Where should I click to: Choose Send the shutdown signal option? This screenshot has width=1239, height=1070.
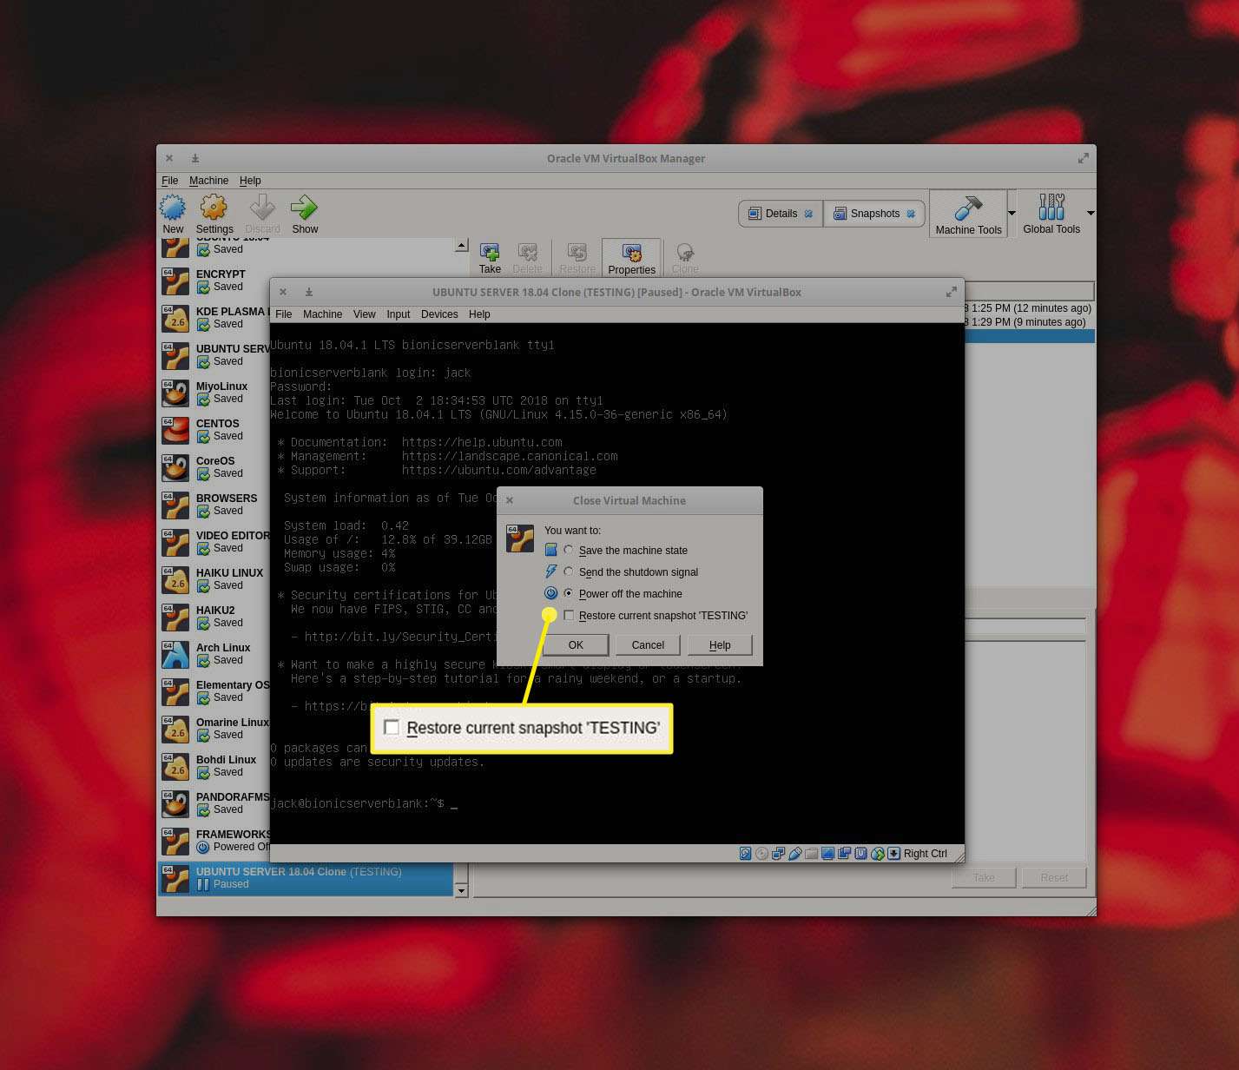[x=569, y=571]
